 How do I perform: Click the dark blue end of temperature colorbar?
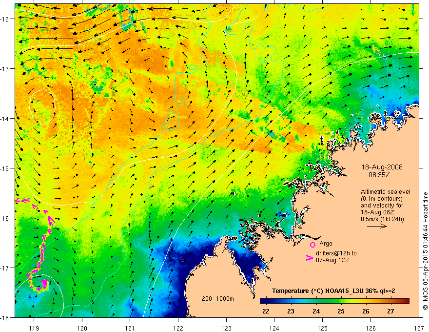tap(263, 301)
